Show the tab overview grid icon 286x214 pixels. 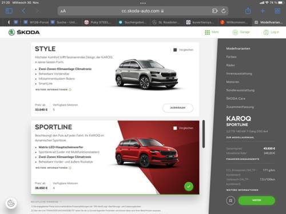[277, 11]
